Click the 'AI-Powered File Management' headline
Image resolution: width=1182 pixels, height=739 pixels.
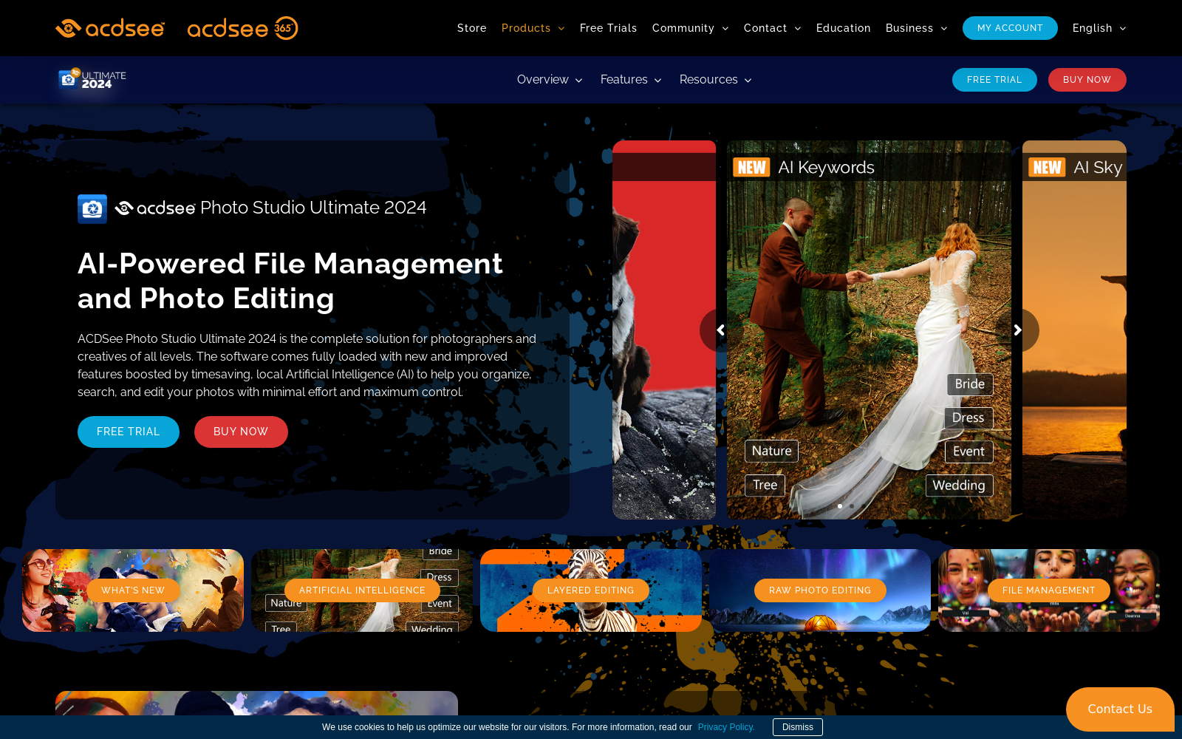[290, 281]
